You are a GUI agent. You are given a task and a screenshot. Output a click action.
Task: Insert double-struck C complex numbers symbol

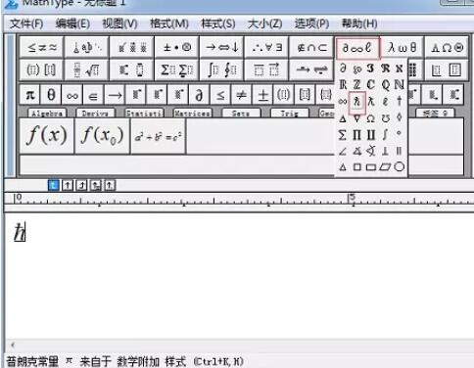(370, 85)
